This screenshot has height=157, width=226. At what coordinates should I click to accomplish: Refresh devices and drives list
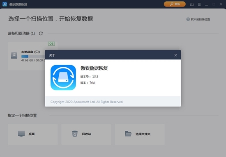point(41,34)
